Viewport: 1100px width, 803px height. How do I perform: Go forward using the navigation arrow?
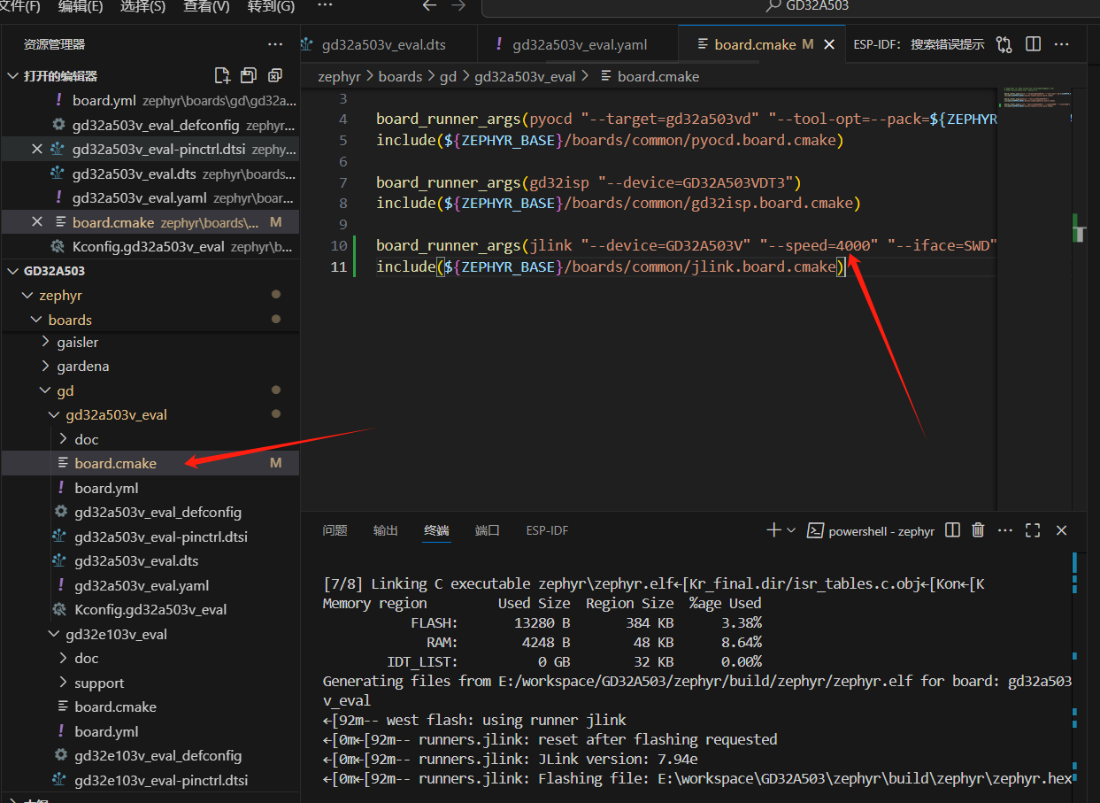coord(458,6)
